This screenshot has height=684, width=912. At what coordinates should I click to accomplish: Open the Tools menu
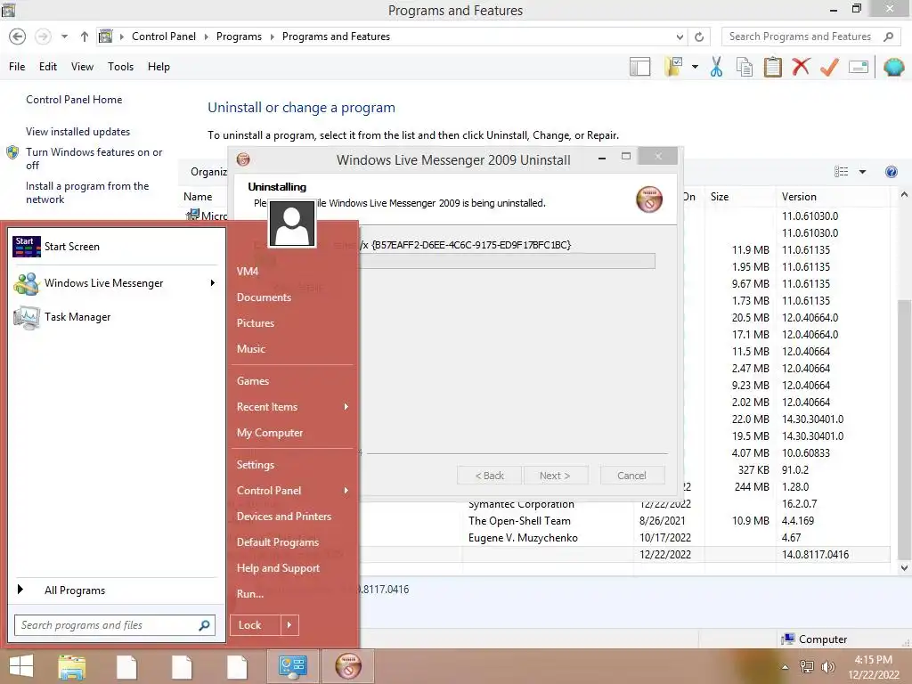tap(120, 67)
